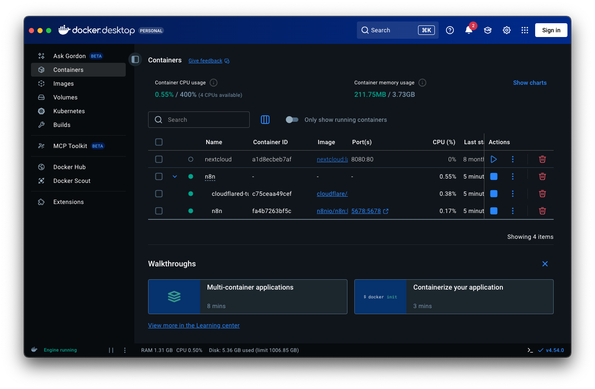Click Show charts link
The image size is (595, 389).
530,83
